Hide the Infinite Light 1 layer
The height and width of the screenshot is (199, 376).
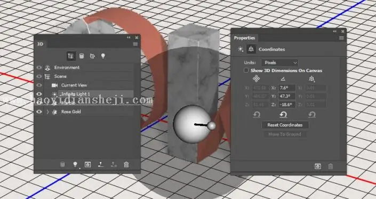pyautogui.click(x=39, y=94)
